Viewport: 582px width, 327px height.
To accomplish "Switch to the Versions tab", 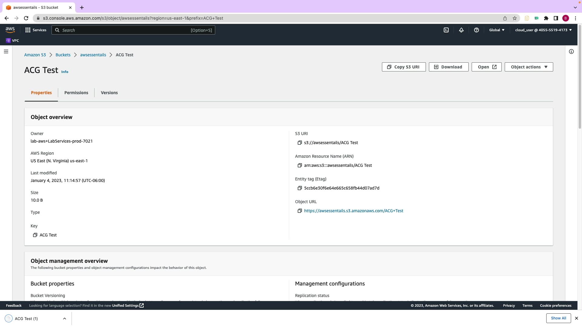I will (109, 93).
